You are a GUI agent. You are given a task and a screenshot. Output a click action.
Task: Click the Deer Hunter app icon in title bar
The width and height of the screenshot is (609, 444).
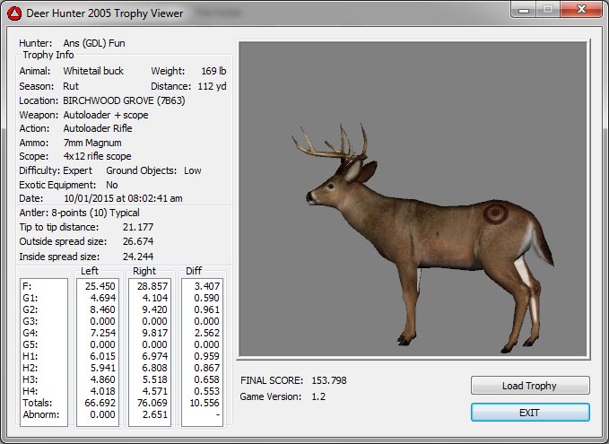[x=14, y=13]
